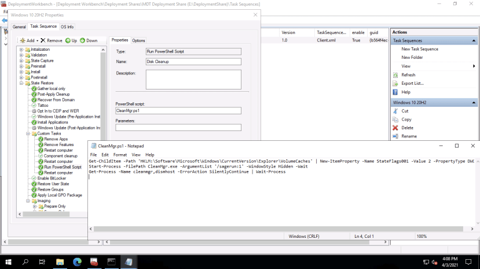Move step down with Down arrow icon
This screenshot has height=269, width=480.
[x=82, y=40]
